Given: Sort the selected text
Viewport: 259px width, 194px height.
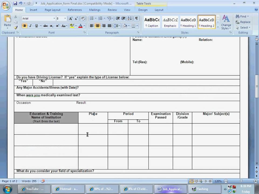Looking at the screenshot, I should point(130,18).
